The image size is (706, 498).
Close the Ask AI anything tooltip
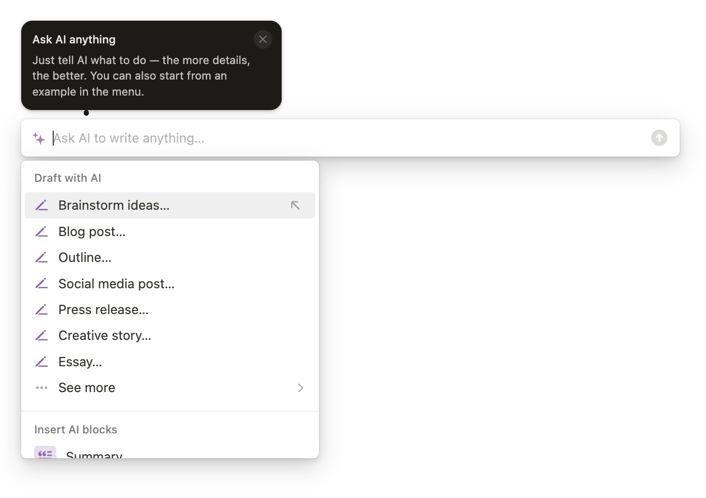(x=263, y=39)
